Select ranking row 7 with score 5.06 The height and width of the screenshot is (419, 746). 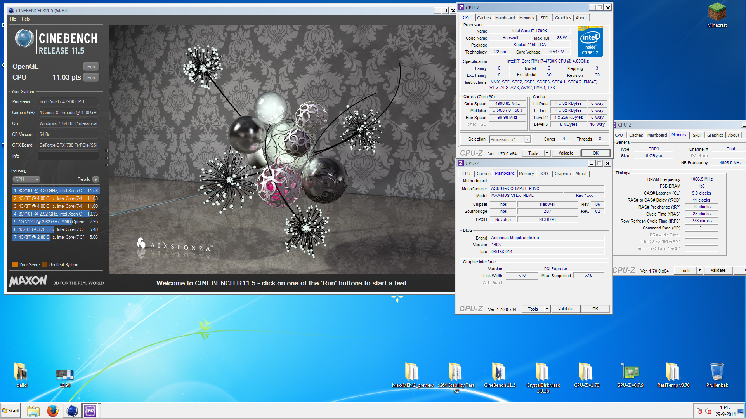click(x=56, y=237)
